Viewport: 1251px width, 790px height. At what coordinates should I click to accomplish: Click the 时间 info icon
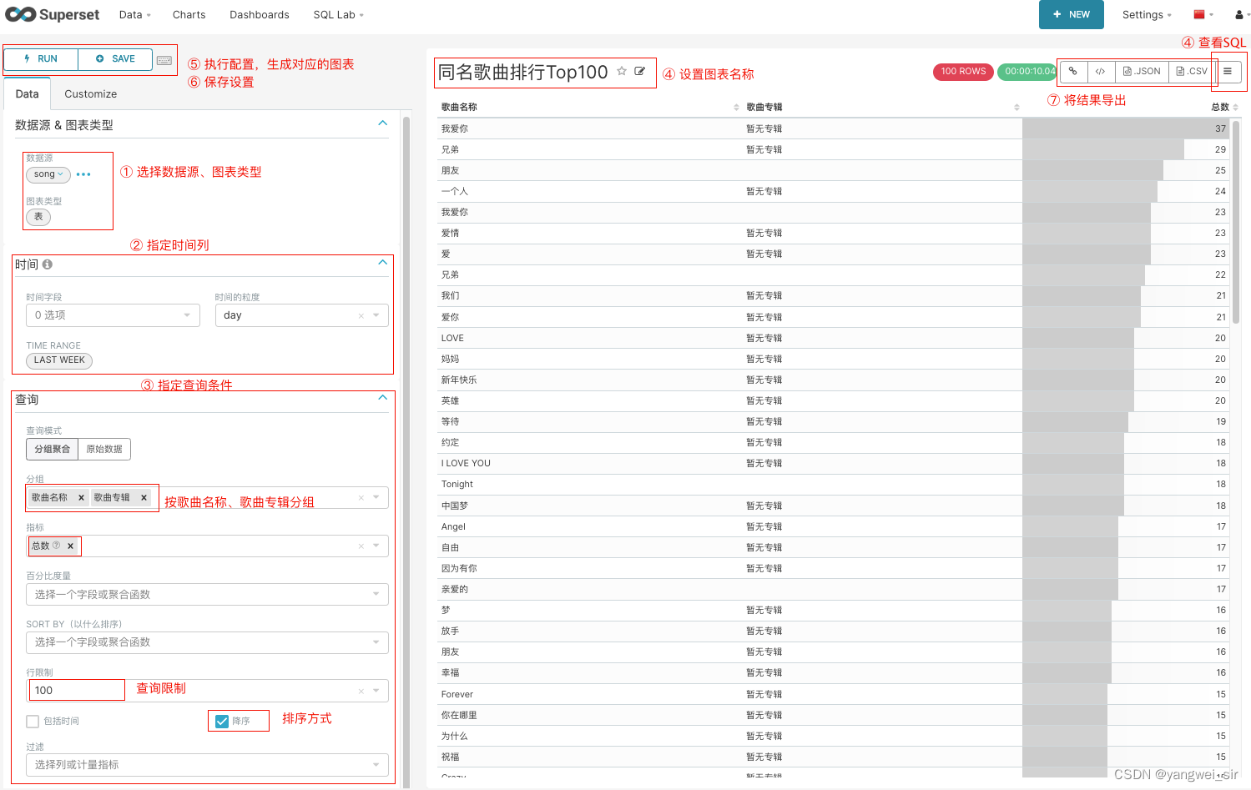(48, 264)
